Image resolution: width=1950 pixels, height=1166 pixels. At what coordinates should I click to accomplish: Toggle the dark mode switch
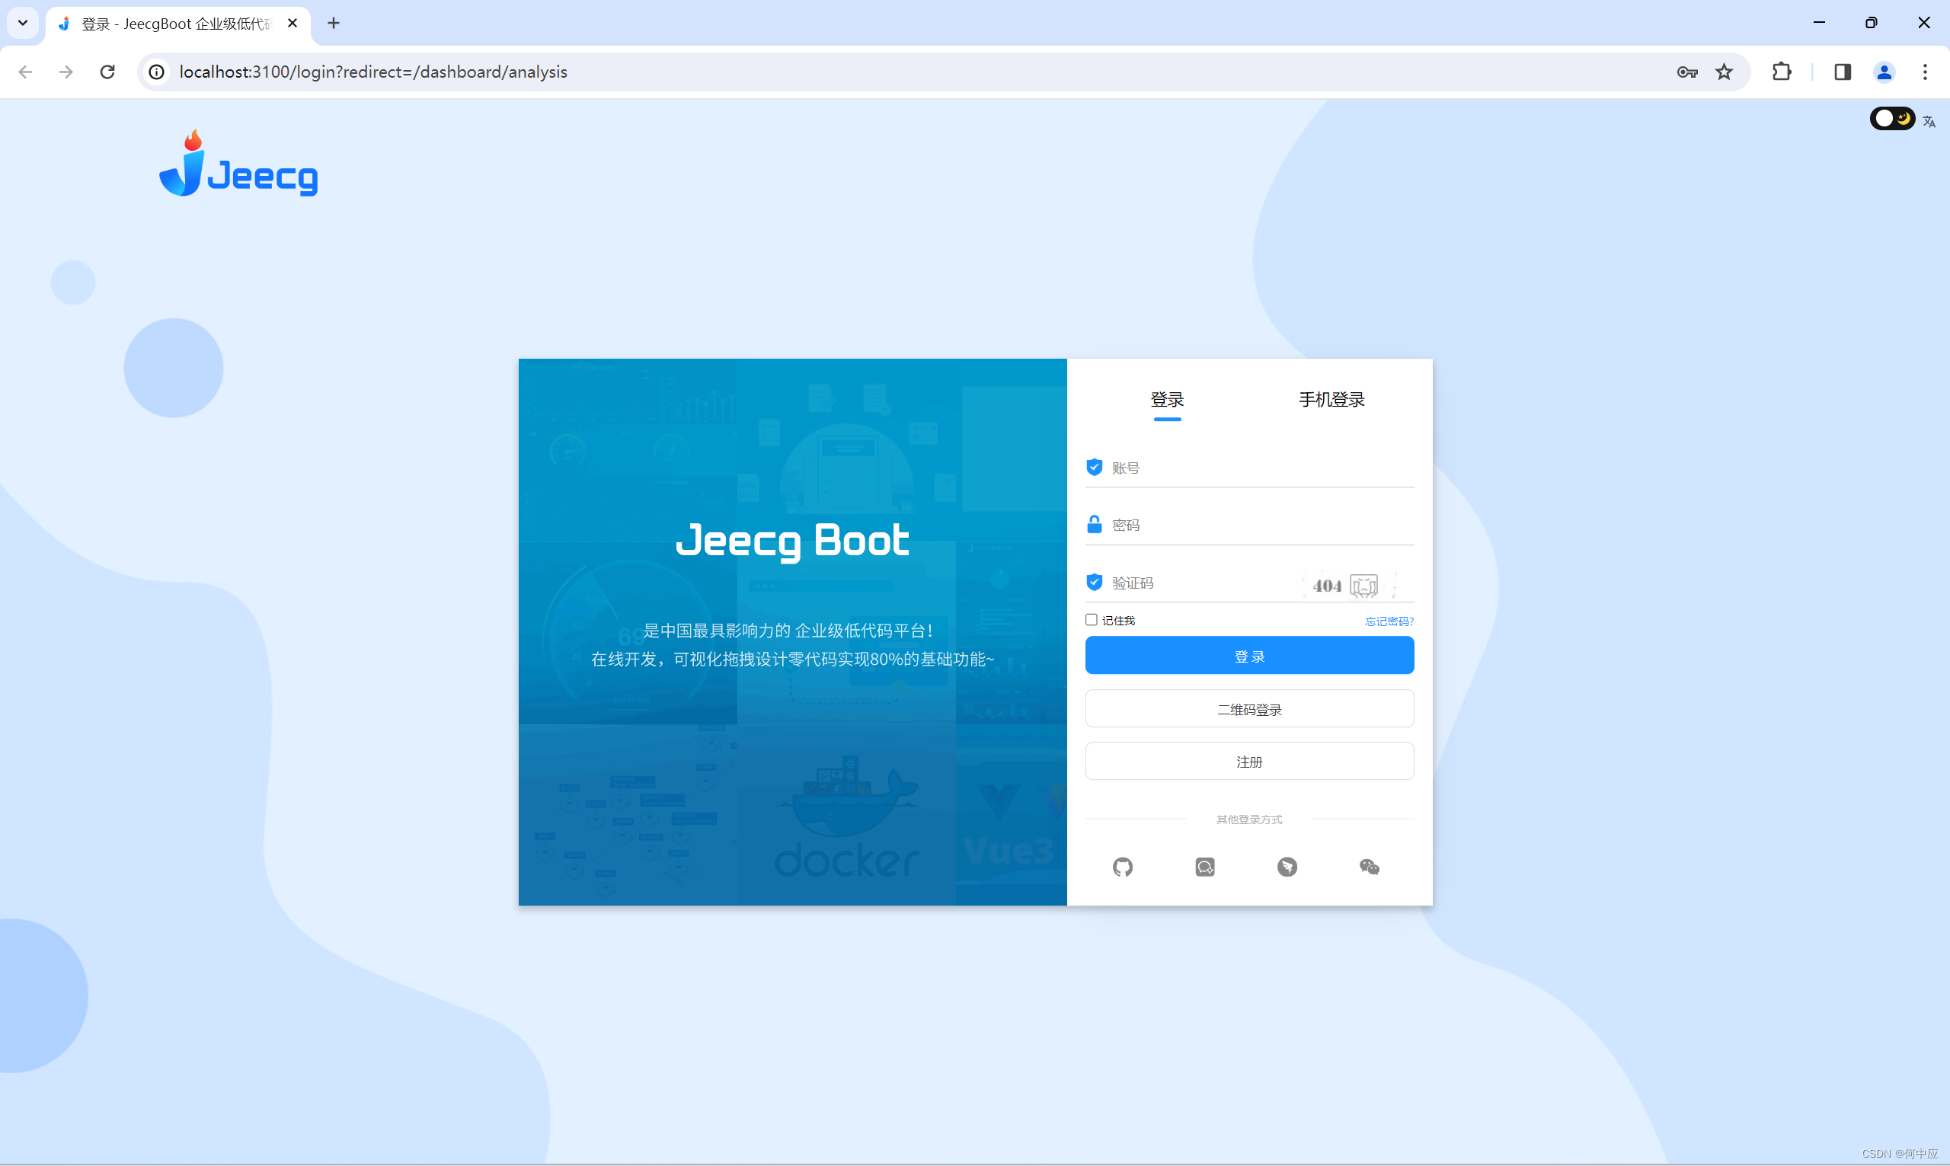[x=1892, y=119]
